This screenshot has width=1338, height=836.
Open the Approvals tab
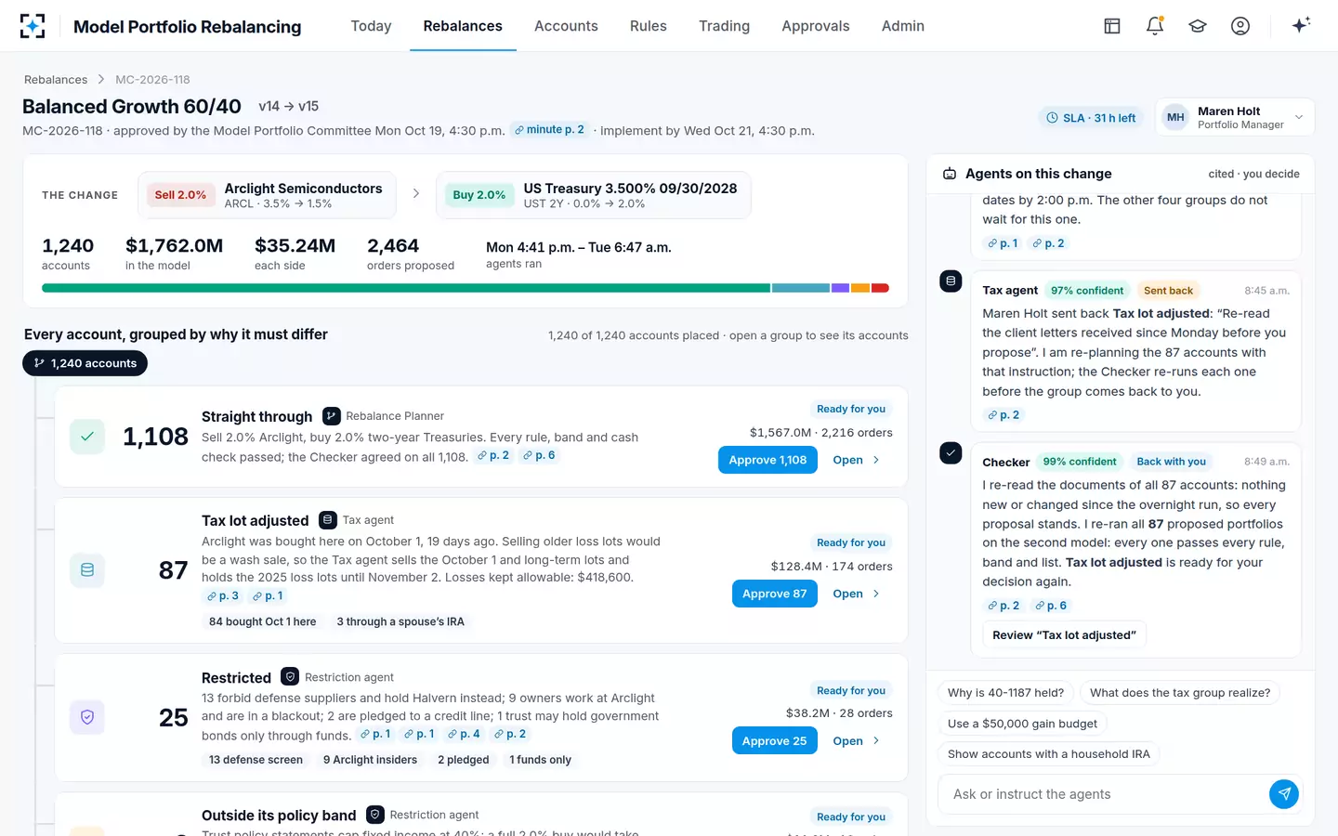coord(816,26)
